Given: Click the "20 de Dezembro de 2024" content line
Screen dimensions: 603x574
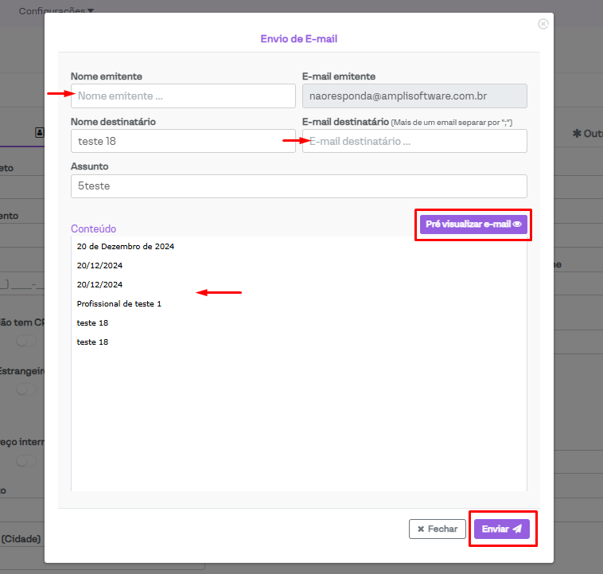Looking at the screenshot, I should [126, 247].
